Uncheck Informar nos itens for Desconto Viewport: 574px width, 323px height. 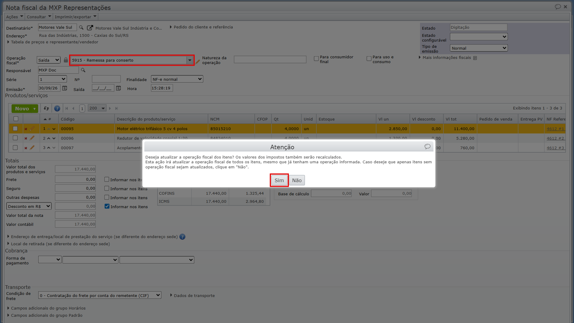pos(107,206)
